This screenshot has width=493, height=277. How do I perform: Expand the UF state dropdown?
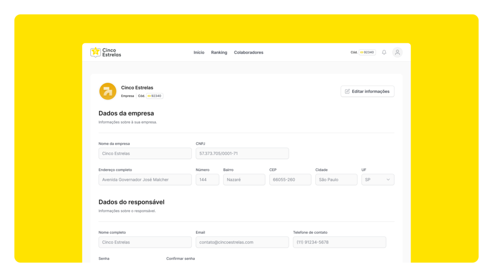coord(377,179)
